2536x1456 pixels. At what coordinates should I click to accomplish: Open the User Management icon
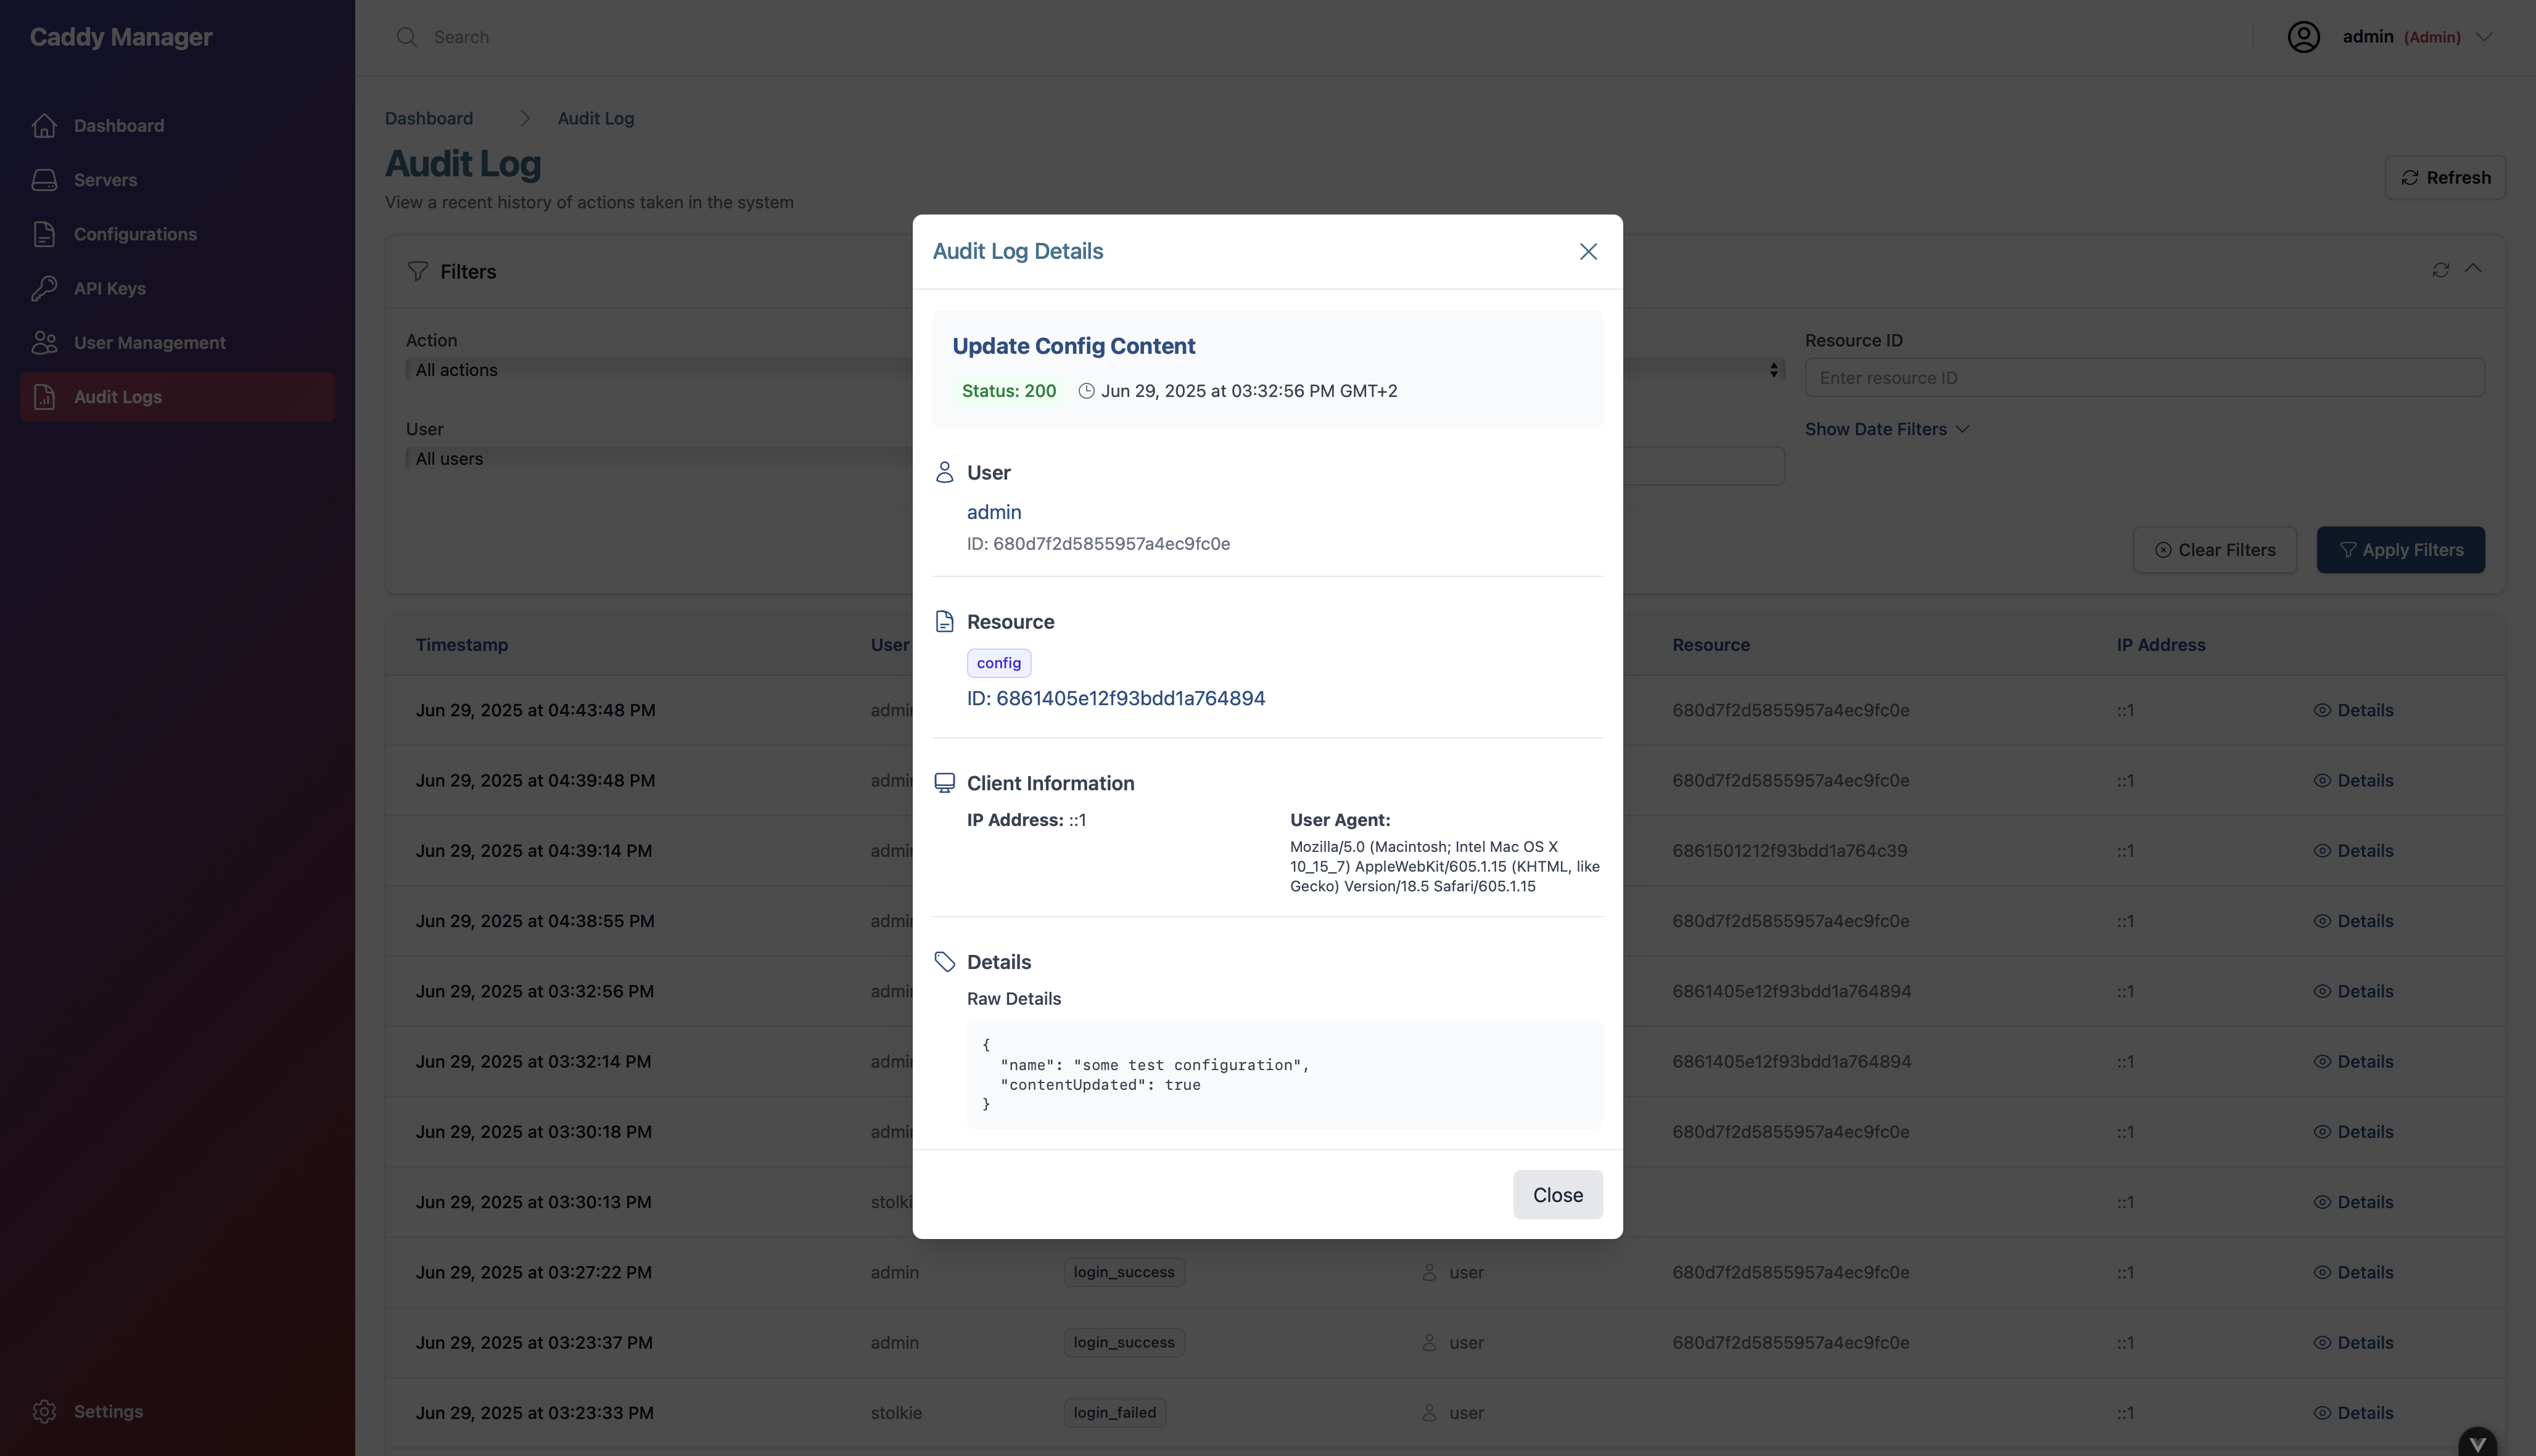[x=43, y=342]
